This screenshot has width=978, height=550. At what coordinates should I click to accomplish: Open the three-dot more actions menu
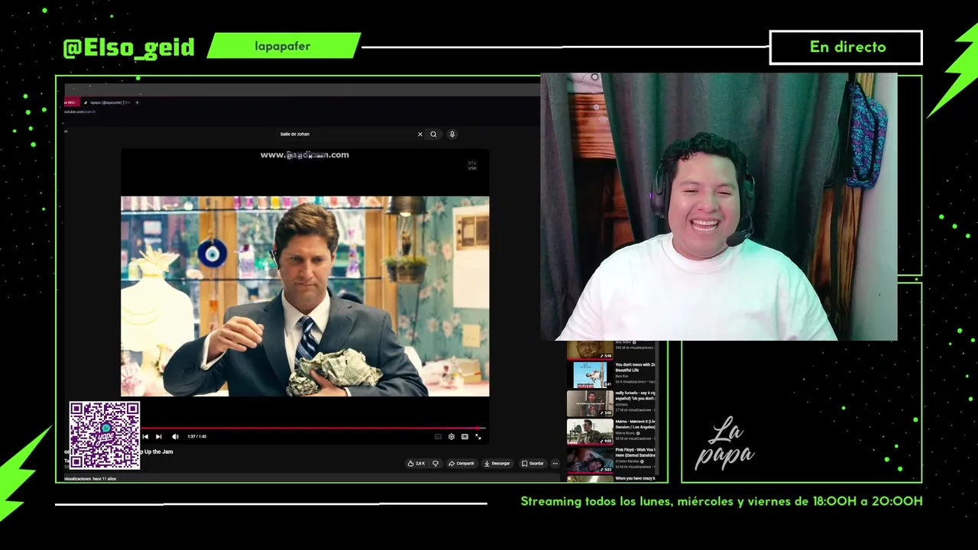pos(555,464)
